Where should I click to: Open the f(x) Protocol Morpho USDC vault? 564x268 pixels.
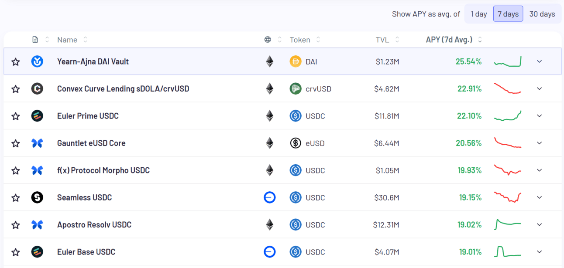point(103,170)
